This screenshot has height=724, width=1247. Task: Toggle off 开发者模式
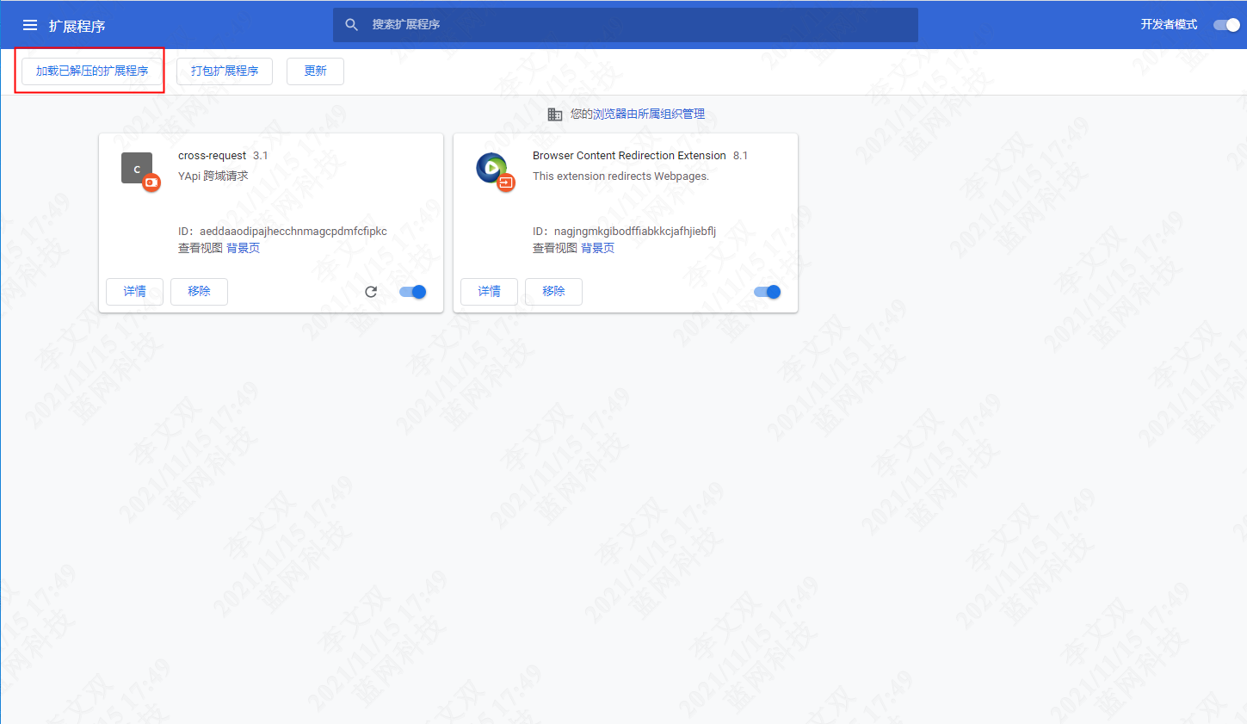(x=1225, y=25)
